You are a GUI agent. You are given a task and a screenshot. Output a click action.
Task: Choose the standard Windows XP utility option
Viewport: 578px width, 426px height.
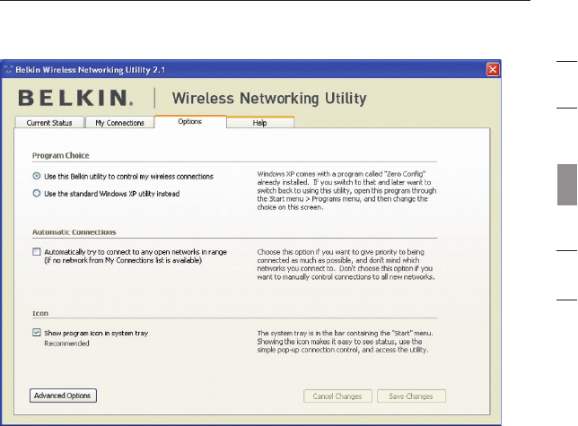click(x=36, y=191)
